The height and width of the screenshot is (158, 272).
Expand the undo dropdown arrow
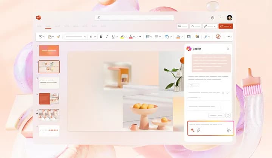(x=44, y=37)
